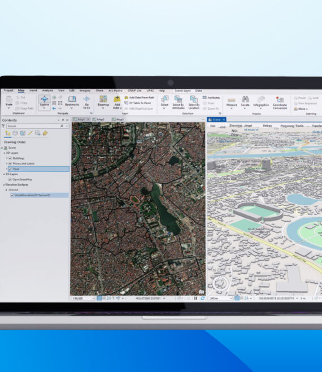Collapse the Ground surface node
The image size is (322, 372).
(x=6, y=190)
